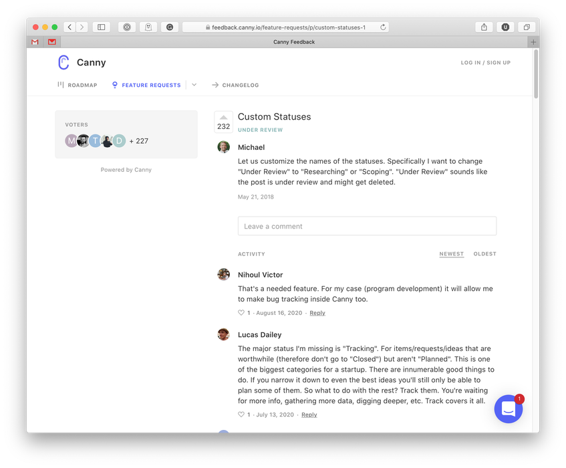Open the Share menu
Screen dimensions: 566x468
[484, 27]
